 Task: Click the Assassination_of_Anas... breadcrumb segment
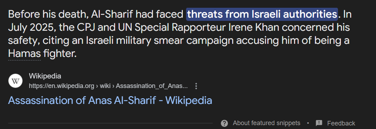152,86
